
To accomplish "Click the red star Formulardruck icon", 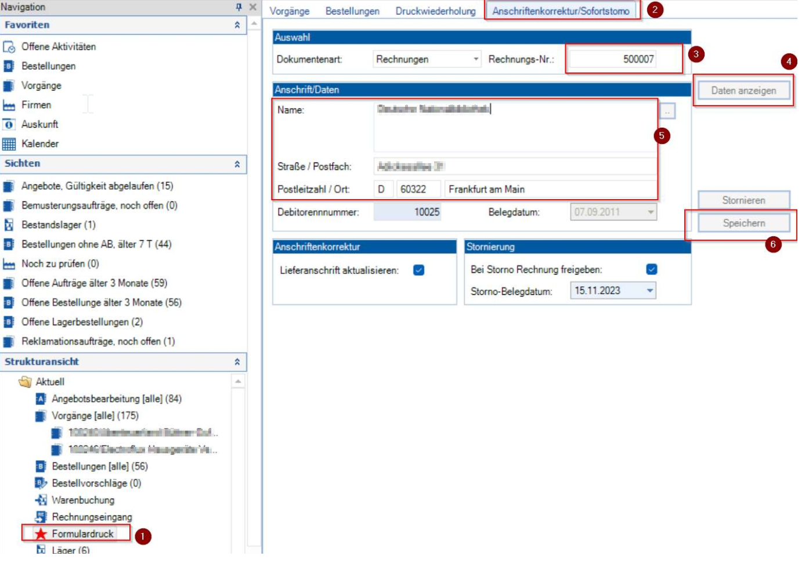I will click(41, 534).
